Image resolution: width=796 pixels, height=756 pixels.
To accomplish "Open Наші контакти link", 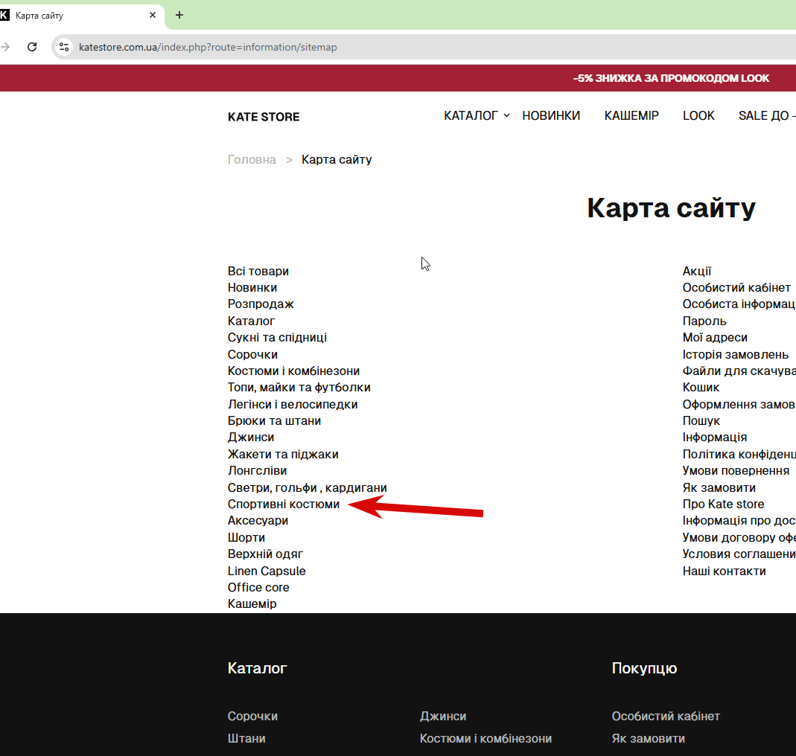I will click(724, 571).
